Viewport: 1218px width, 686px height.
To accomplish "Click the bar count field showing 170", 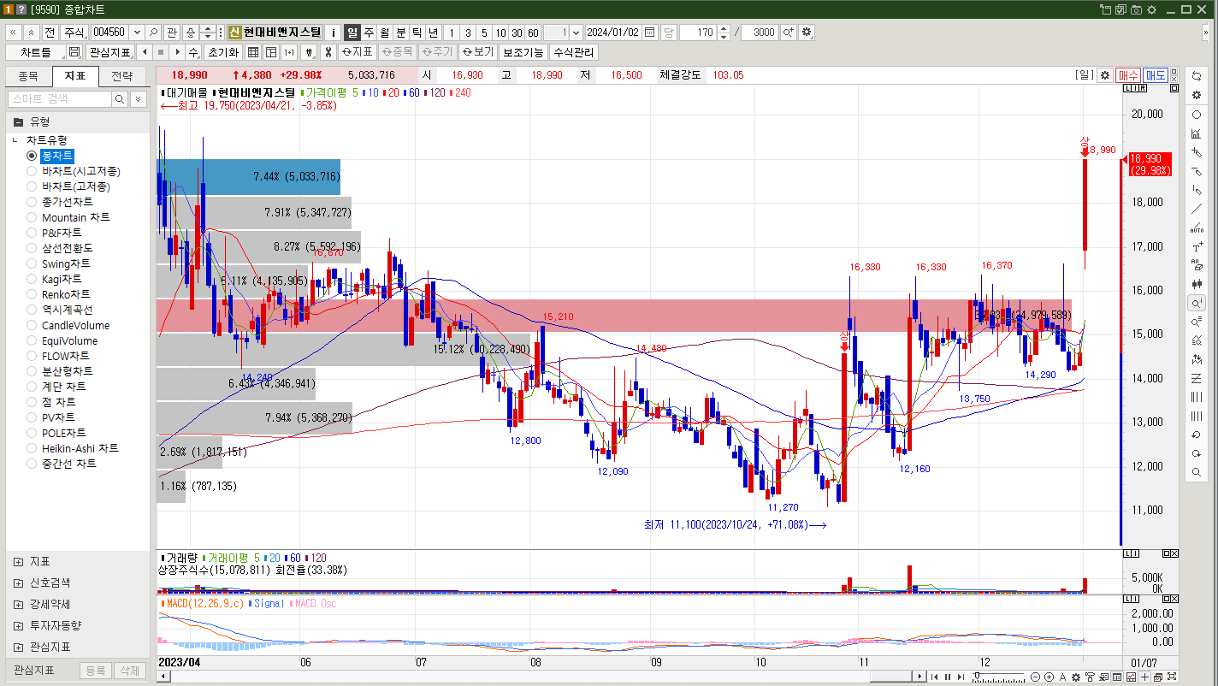I will click(x=698, y=33).
